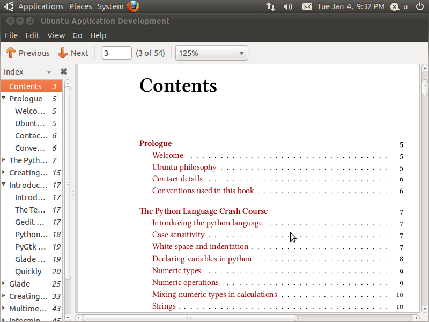Viewport: 429px width, 322px height.
Task: Click the page number input field
Action: (x=116, y=53)
